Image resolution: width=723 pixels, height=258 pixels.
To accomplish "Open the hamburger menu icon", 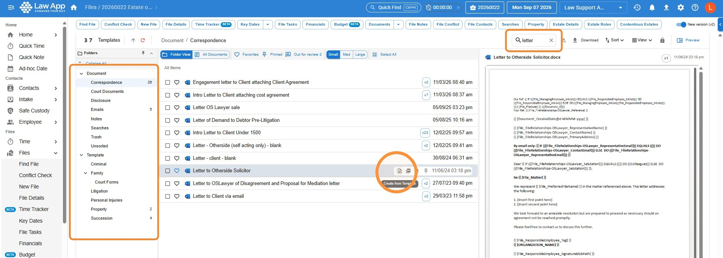I will pos(11,7).
